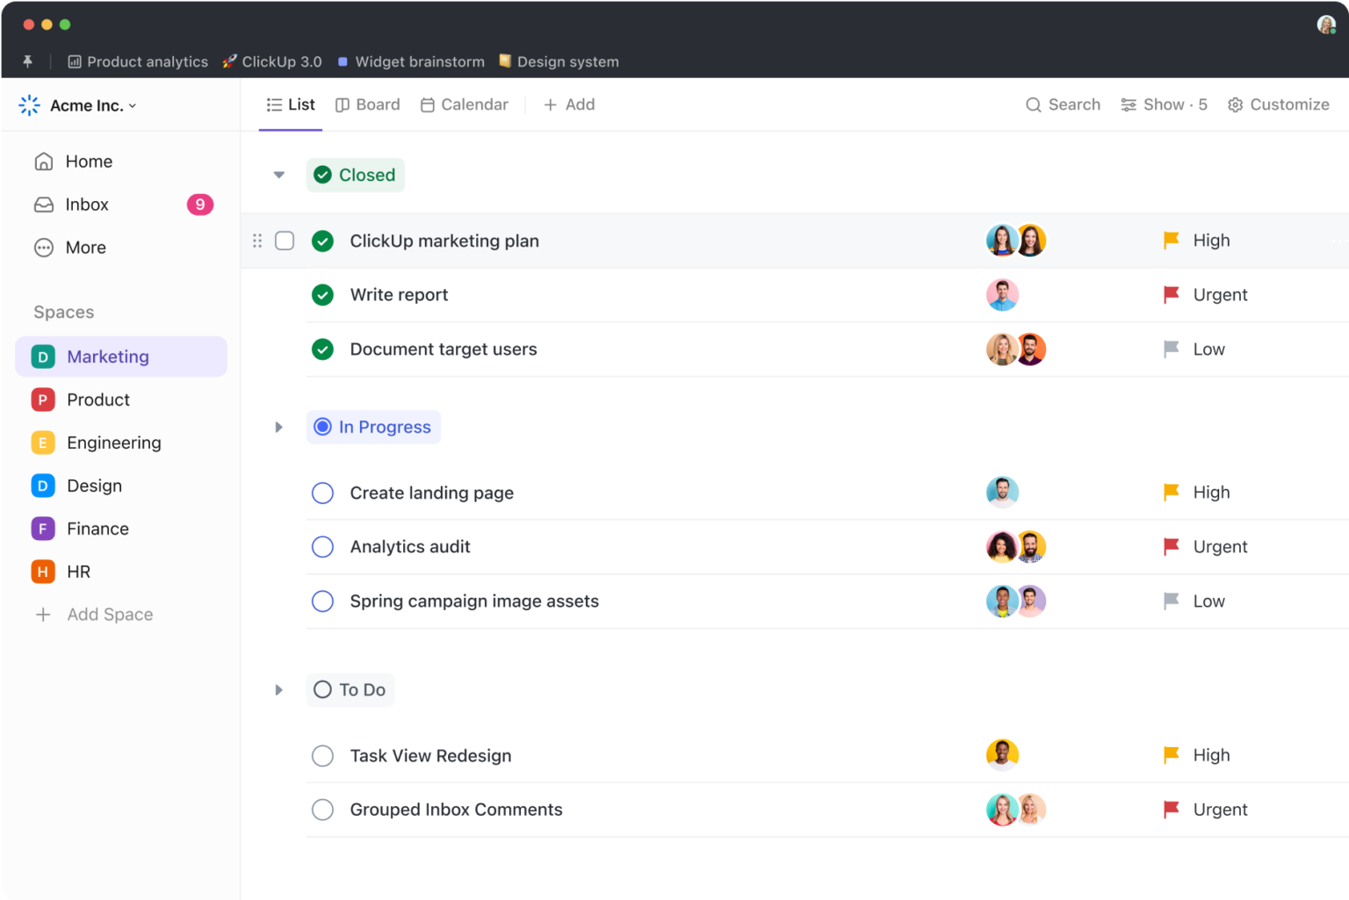This screenshot has height=900, width=1349.
Task: Click the HR space icon
Action: coord(42,572)
